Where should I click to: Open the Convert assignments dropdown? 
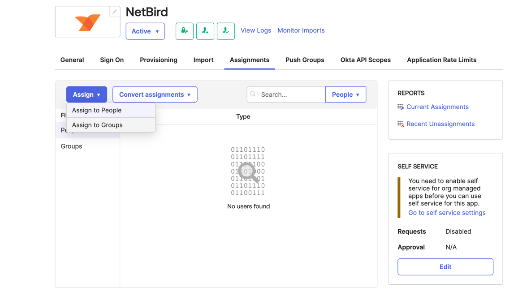[x=155, y=94]
